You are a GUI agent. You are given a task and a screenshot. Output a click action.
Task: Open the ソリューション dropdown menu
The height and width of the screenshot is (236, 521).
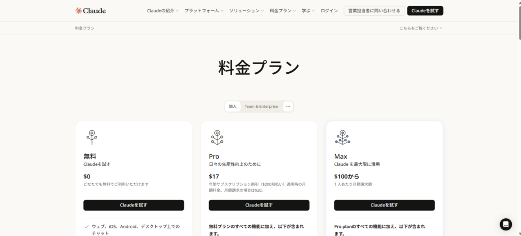[246, 11]
